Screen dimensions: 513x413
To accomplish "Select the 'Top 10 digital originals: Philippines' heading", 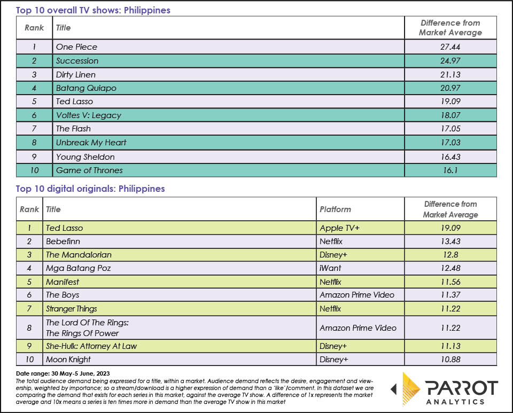I will tap(90, 189).
